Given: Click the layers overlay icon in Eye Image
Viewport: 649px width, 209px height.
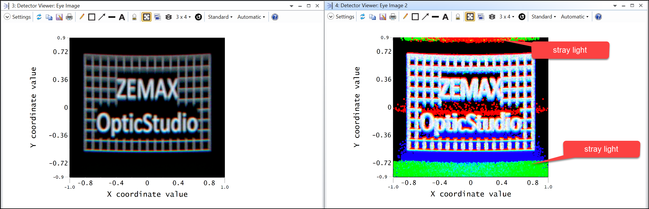Looking at the screenshot, I should tap(169, 17).
